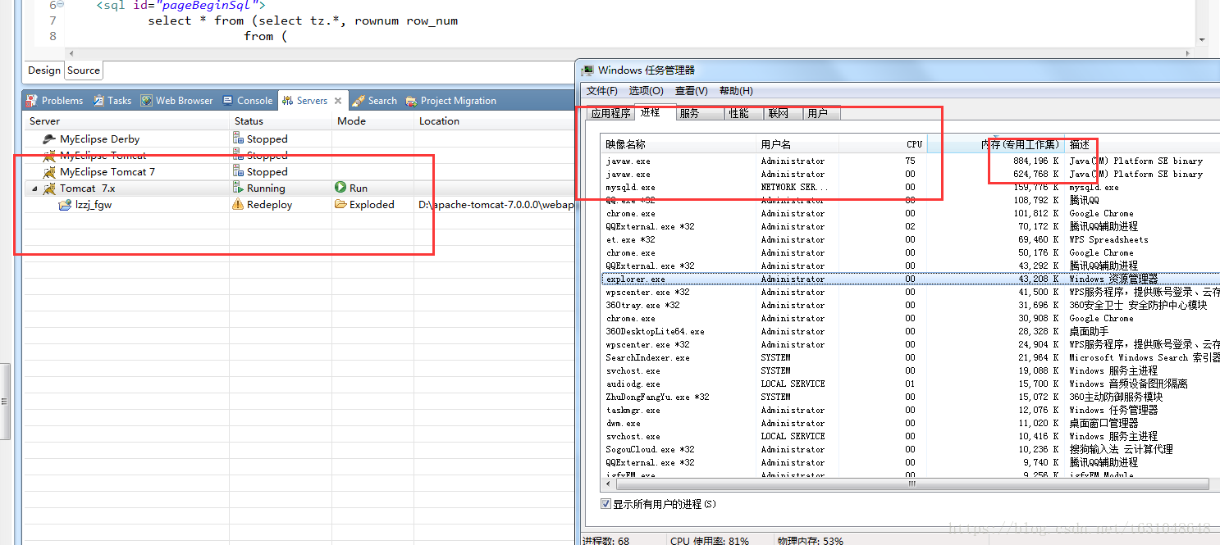This screenshot has width=1220, height=545.
Task: Click the Redeploy warning triangle icon
Action: tap(239, 204)
